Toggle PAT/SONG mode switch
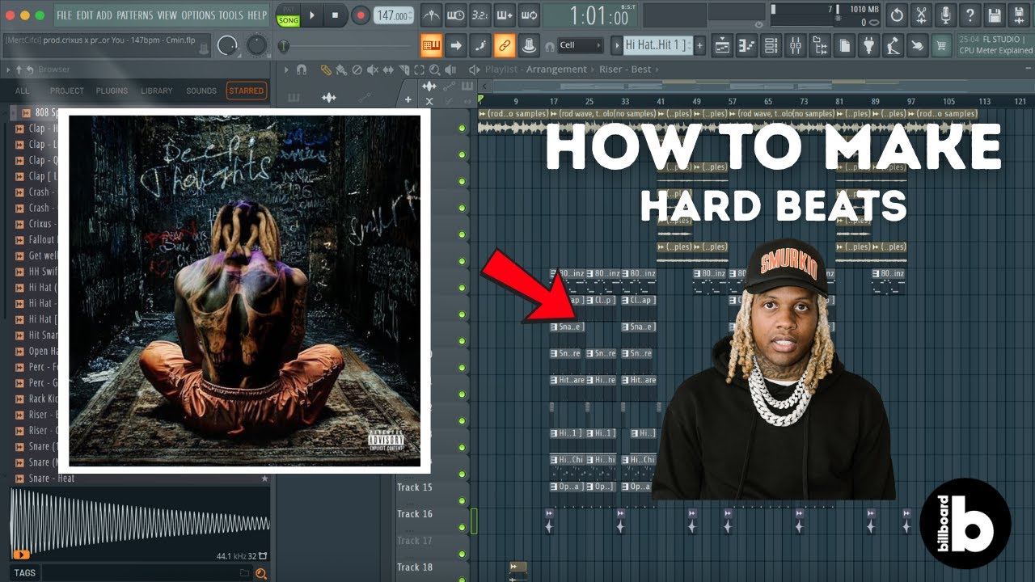This screenshot has height=582, width=1035. coord(288,15)
